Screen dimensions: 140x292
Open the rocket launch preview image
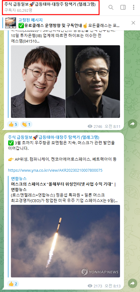(x=65, y=240)
